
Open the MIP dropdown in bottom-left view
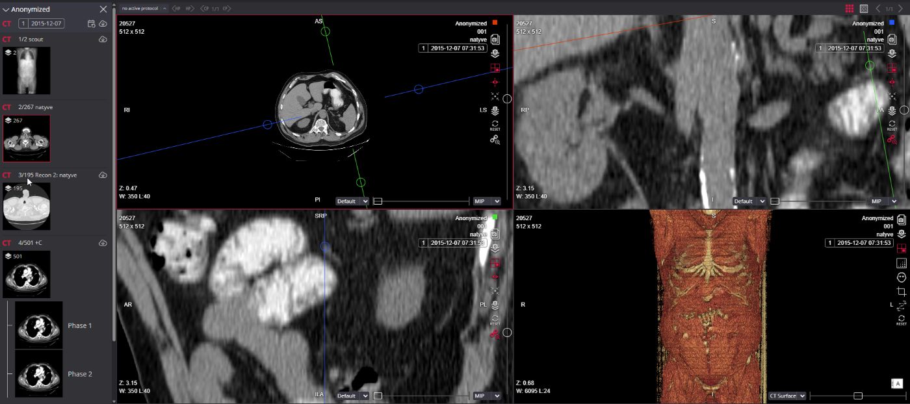click(x=487, y=396)
